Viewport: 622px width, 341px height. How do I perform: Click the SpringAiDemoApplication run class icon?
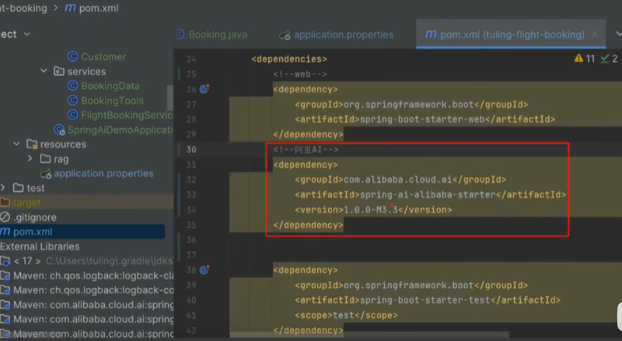tap(60, 129)
